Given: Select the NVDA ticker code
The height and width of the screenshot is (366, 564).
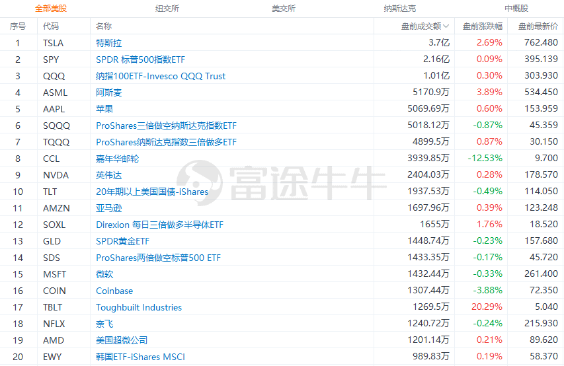Looking at the screenshot, I should coord(56,175).
